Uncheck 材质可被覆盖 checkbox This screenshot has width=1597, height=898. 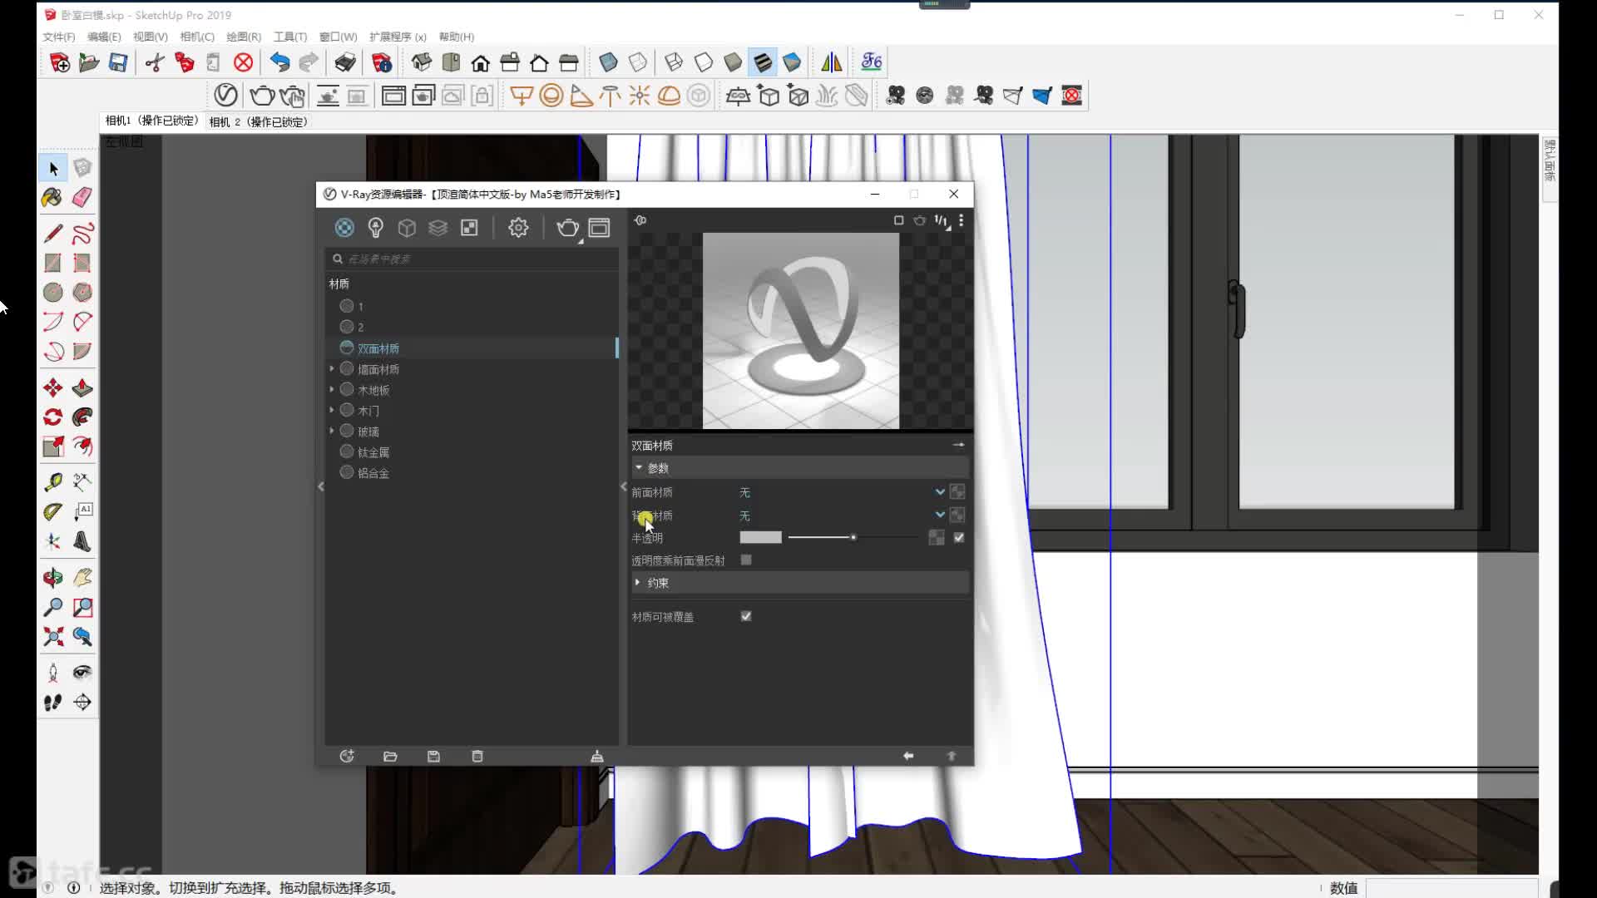pyautogui.click(x=746, y=616)
